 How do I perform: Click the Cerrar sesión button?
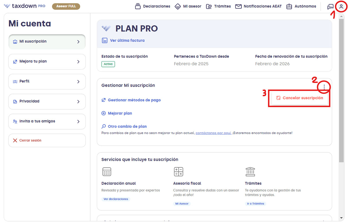pyautogui.click(x=47, y=141)
